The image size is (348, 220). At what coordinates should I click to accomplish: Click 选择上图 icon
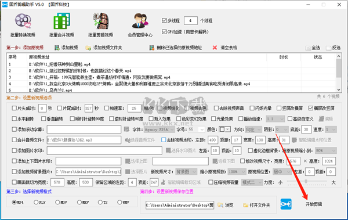tap(128, 161)
